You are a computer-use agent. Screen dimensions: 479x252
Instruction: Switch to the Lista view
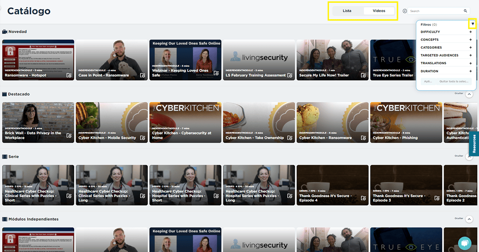pyautogui.click(x=347, y=11)
